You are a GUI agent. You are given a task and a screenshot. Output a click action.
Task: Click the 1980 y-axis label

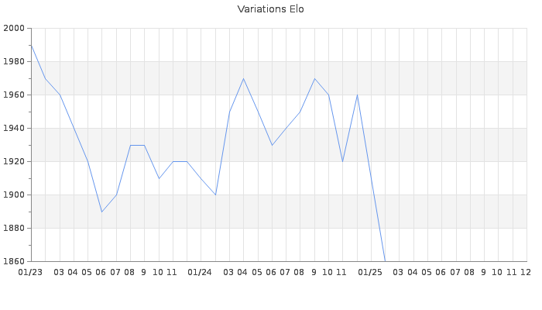[14, 62]
